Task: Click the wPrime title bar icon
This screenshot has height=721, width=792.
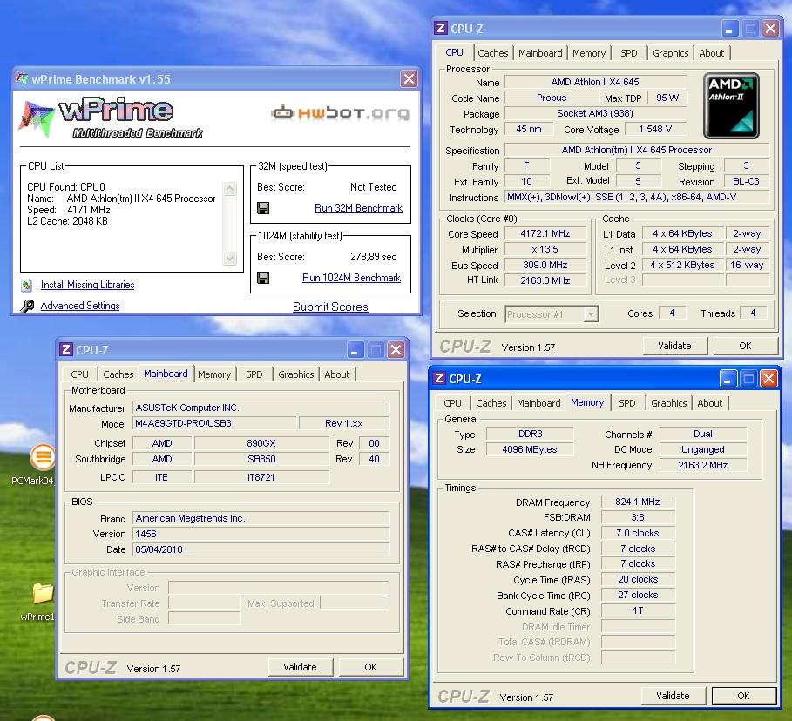Action: (x=22, y=78)
